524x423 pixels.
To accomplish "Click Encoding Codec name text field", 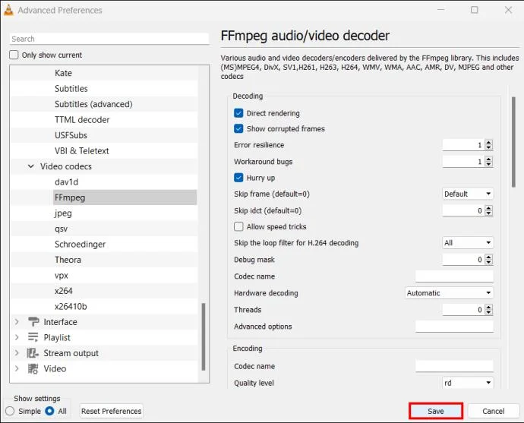I will [x=454, y=366].
